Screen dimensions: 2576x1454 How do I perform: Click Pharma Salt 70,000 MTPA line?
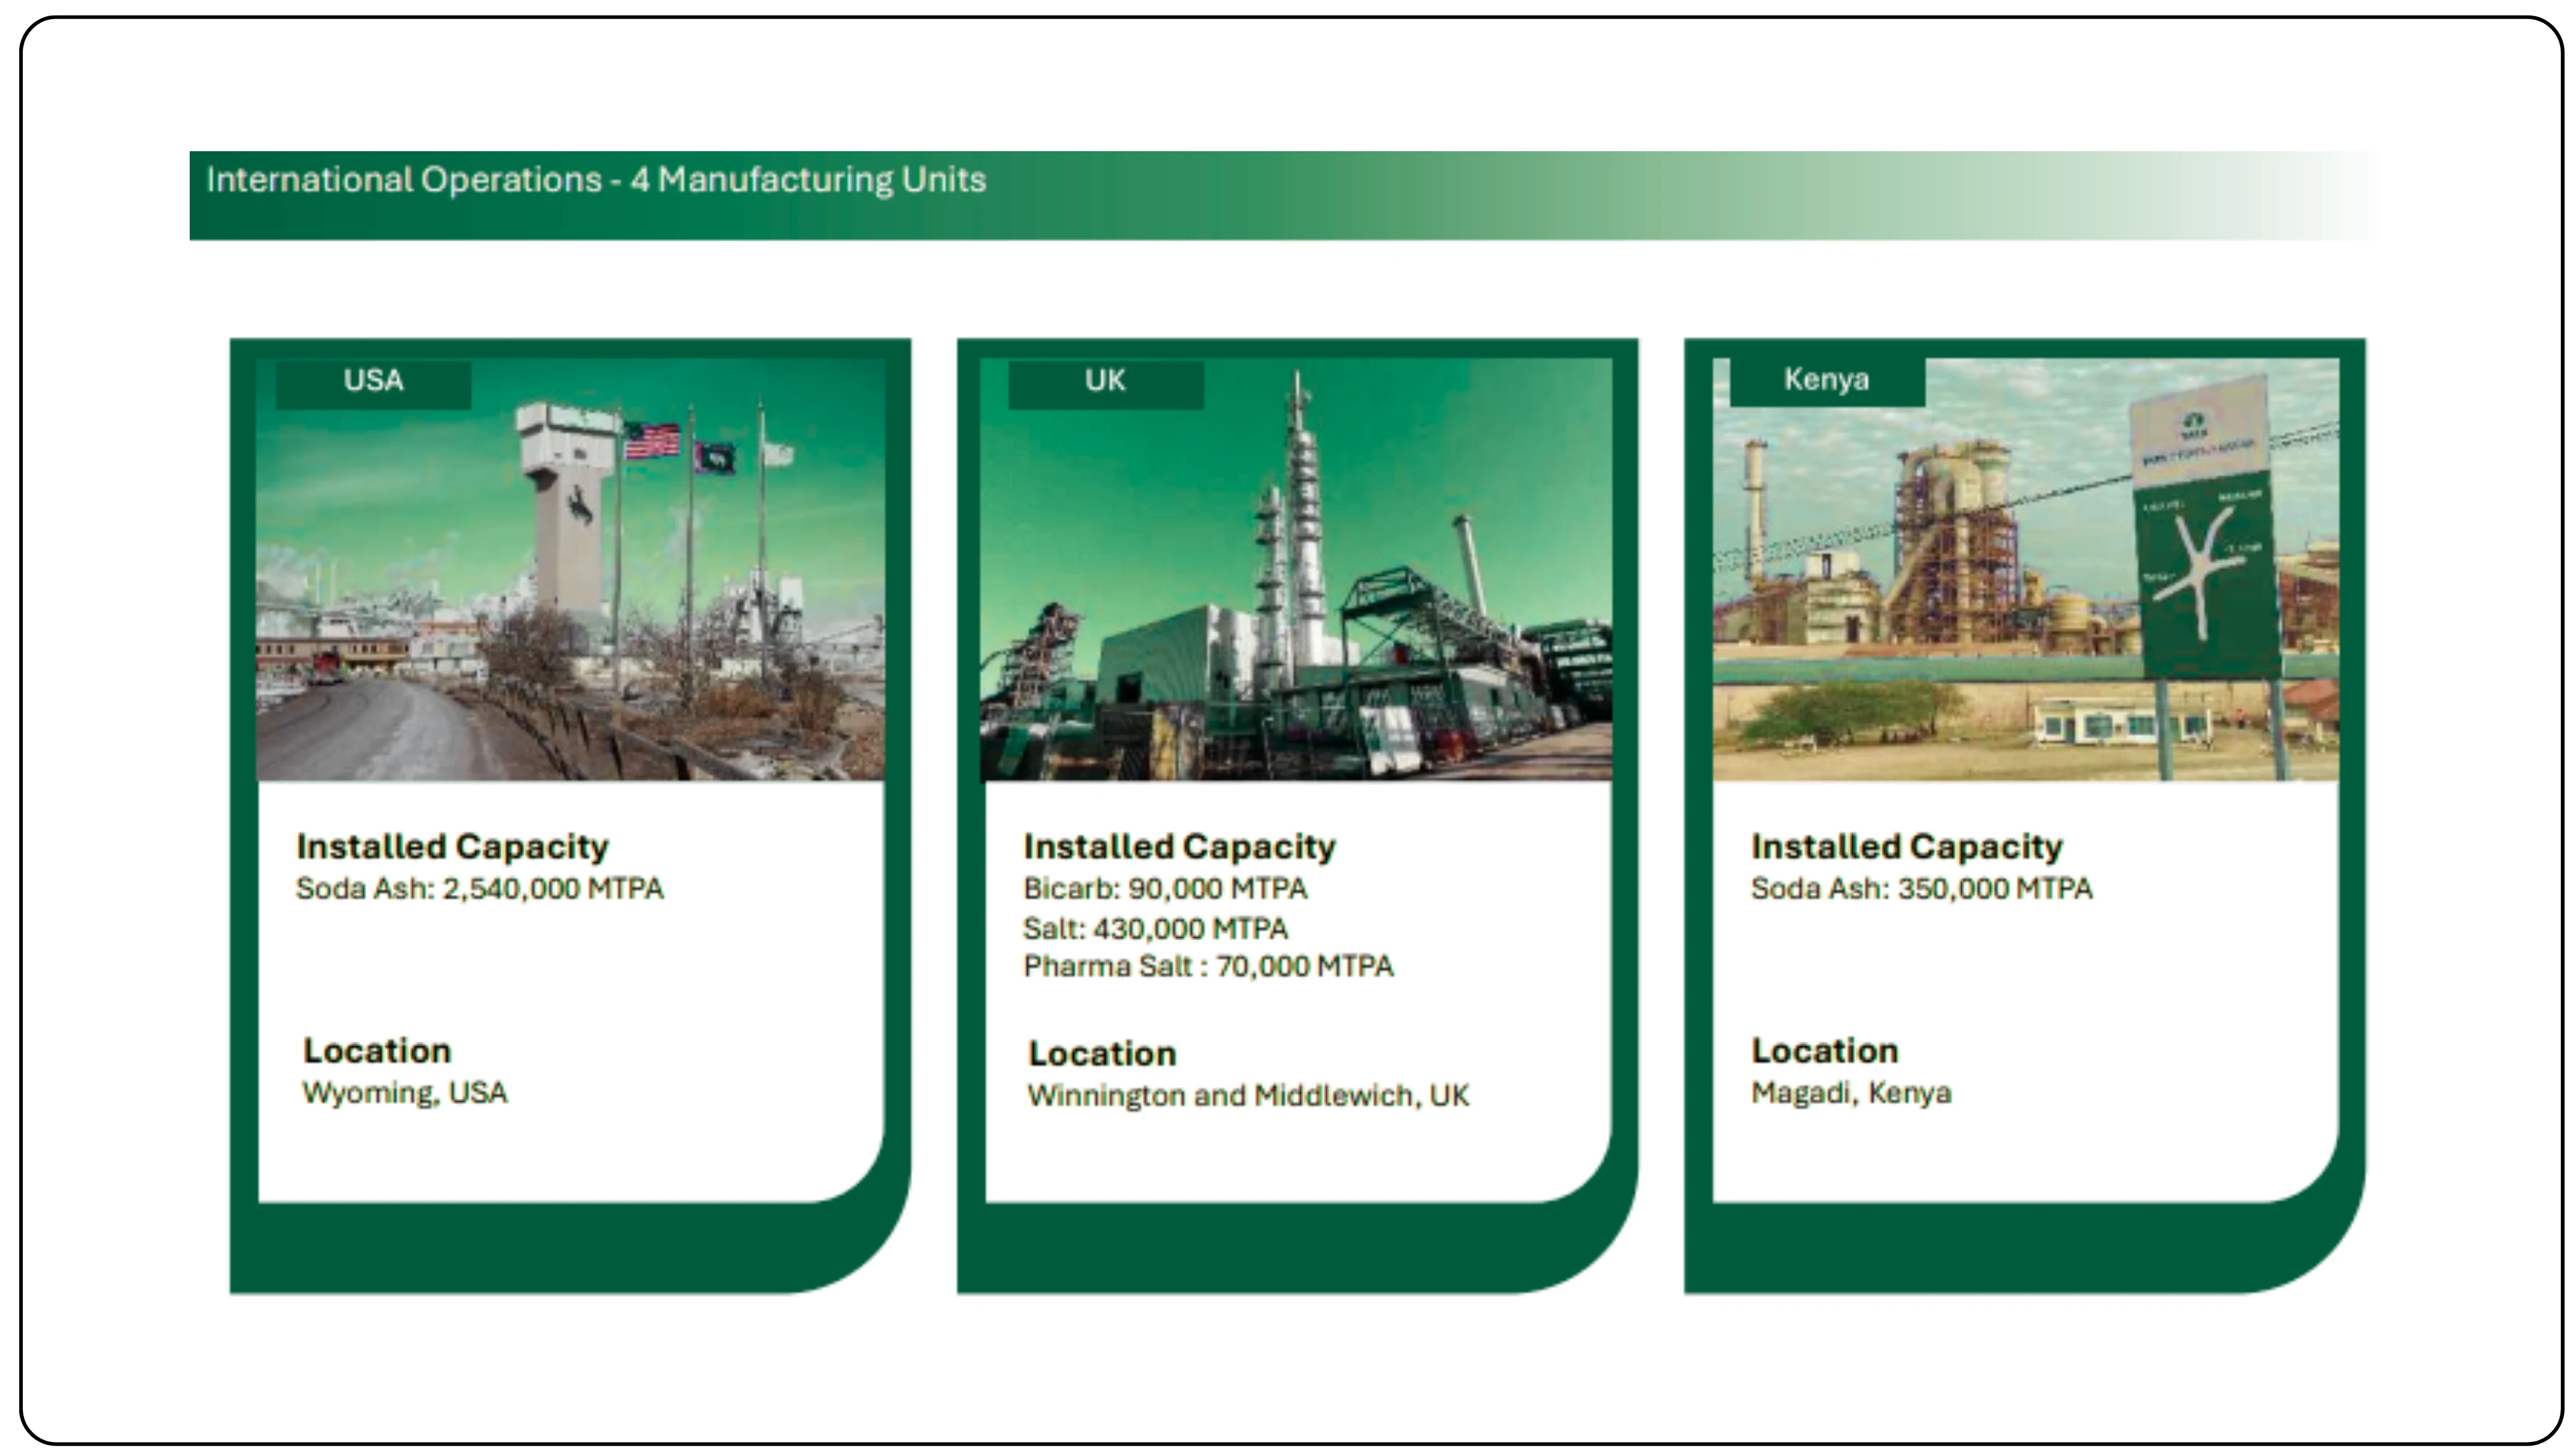[1208, 967]
